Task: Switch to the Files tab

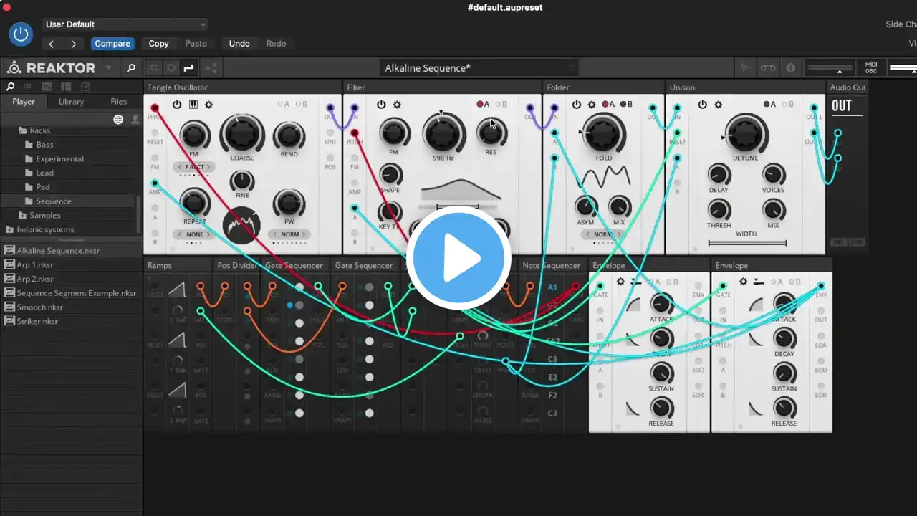Action: (119, 102)
